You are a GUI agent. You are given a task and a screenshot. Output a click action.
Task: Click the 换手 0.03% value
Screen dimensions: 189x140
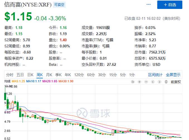tap(150, 28)
